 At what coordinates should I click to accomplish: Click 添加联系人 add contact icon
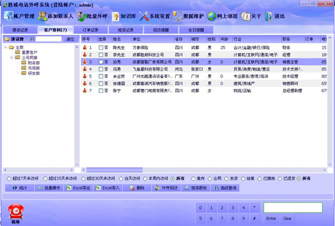pyautogui.click(x=57, y=16)
